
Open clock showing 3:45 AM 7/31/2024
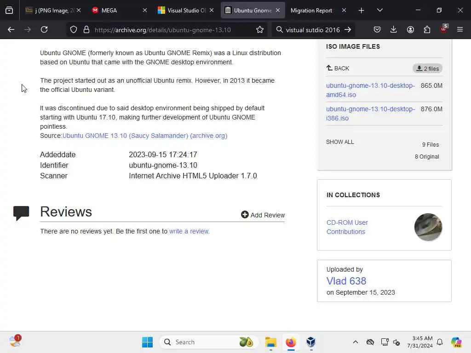tap(420, 342)
